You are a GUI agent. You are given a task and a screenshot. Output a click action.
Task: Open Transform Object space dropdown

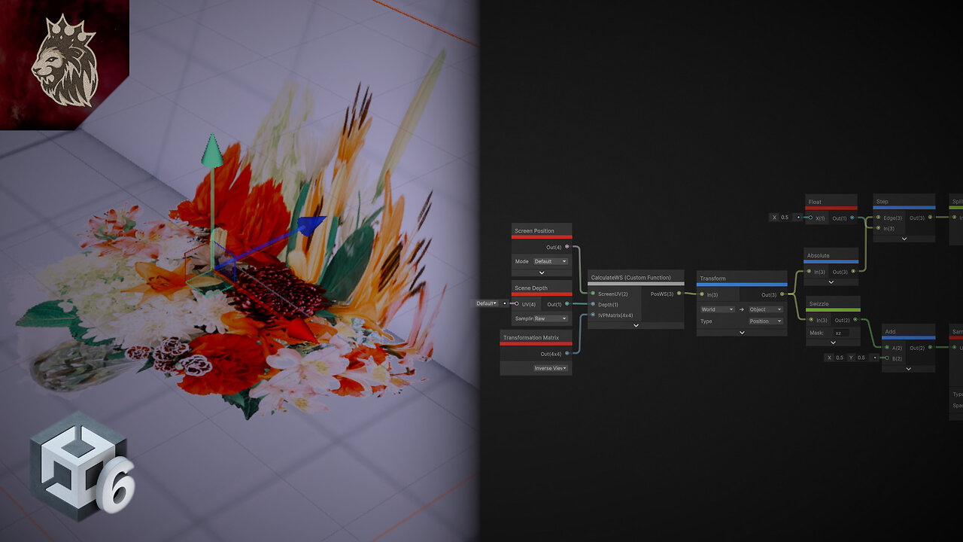tap(766, 309)
